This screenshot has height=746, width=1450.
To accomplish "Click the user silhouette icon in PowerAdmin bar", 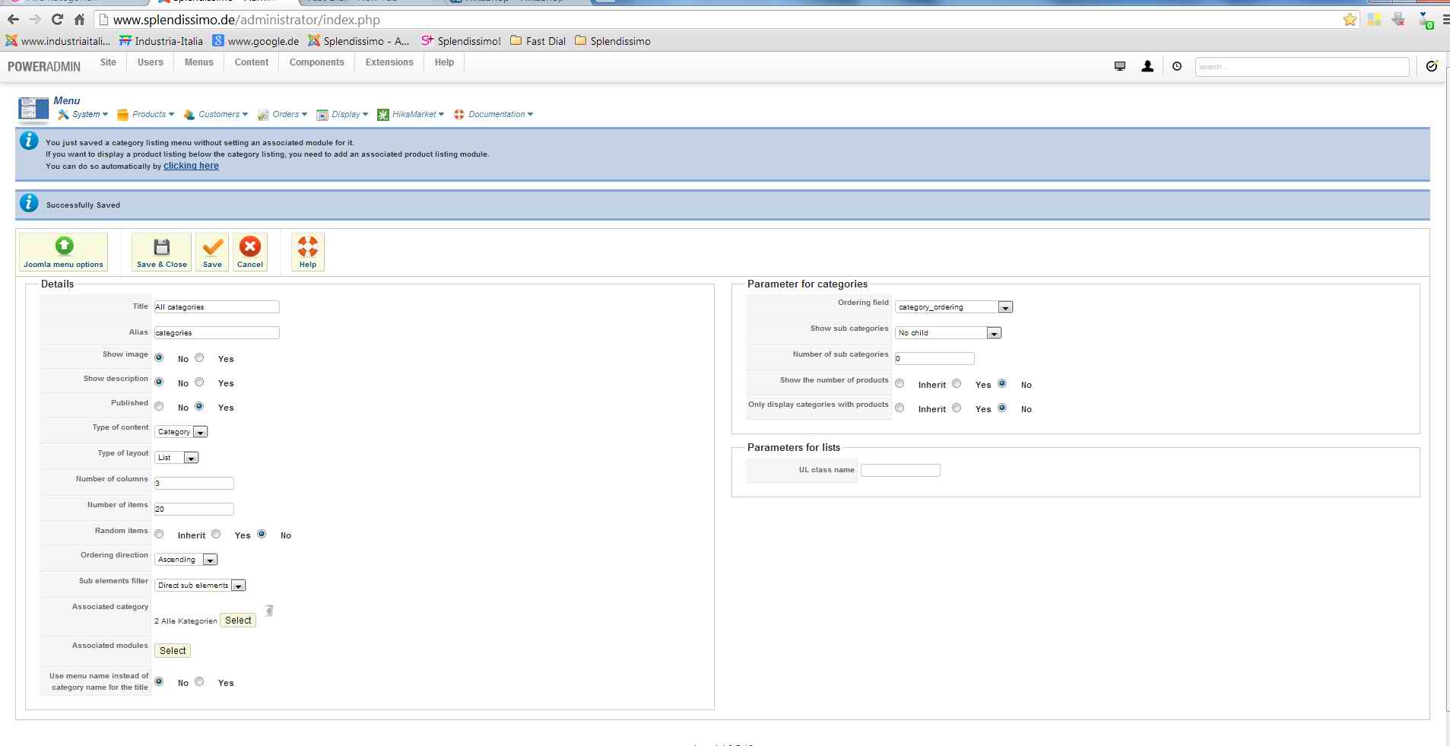I will click(x=1147, y=67).
